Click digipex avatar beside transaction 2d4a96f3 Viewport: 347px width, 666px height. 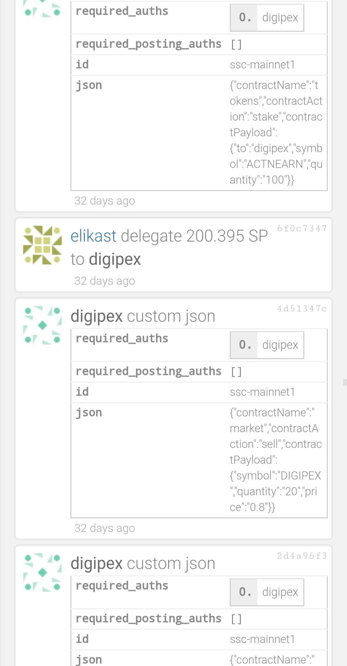coord(42,572)
